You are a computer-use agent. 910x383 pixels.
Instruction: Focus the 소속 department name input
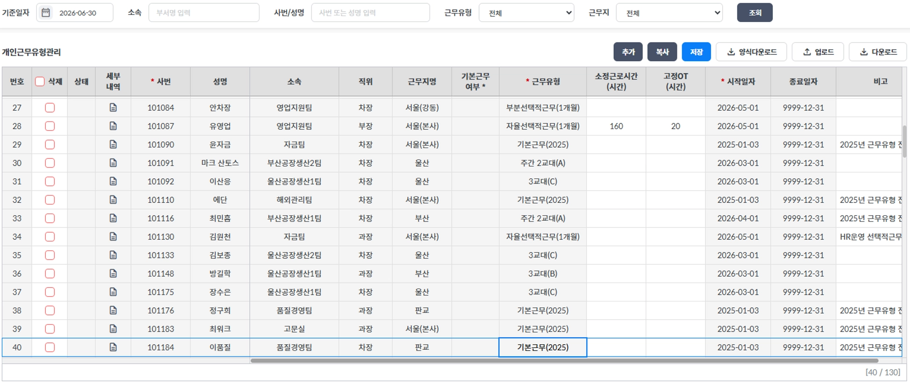204,13
